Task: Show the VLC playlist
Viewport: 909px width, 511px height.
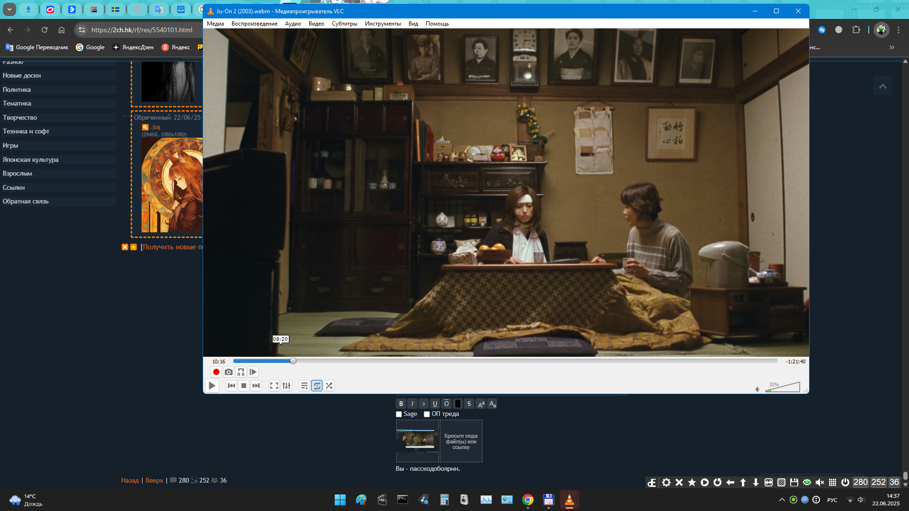Action: point(304,386)
